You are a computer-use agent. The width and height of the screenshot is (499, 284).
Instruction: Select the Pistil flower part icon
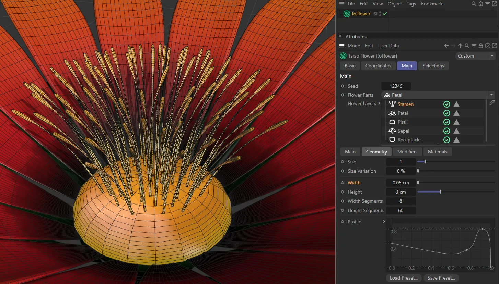click(x=392, y=122)
